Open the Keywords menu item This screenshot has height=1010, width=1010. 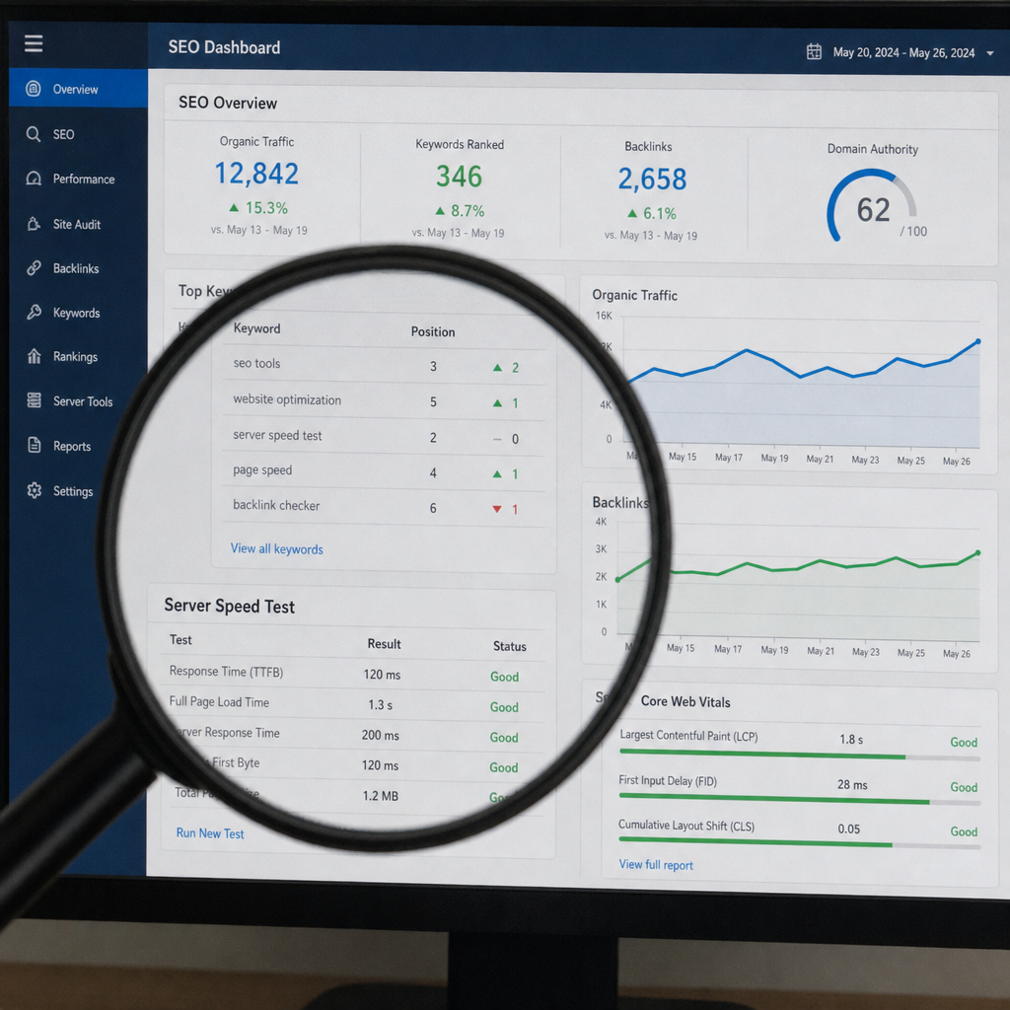(x=78, y=313)
